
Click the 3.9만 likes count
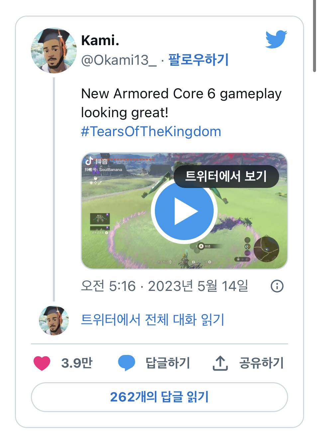pyautogui.click(x=77, y=363)
